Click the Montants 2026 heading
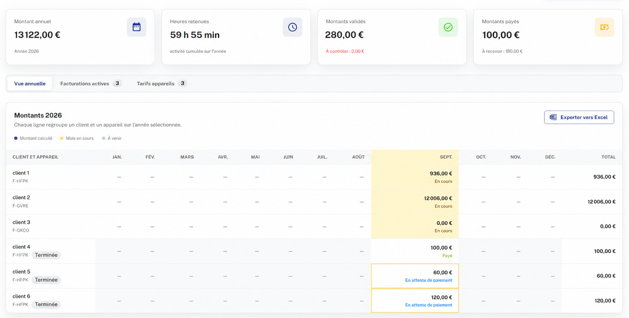 [x=38, y=115]
